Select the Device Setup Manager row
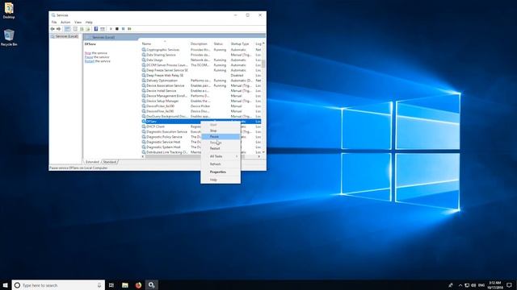Image resolution: width=517 pixels, height=290 pixels. (201, 101)
